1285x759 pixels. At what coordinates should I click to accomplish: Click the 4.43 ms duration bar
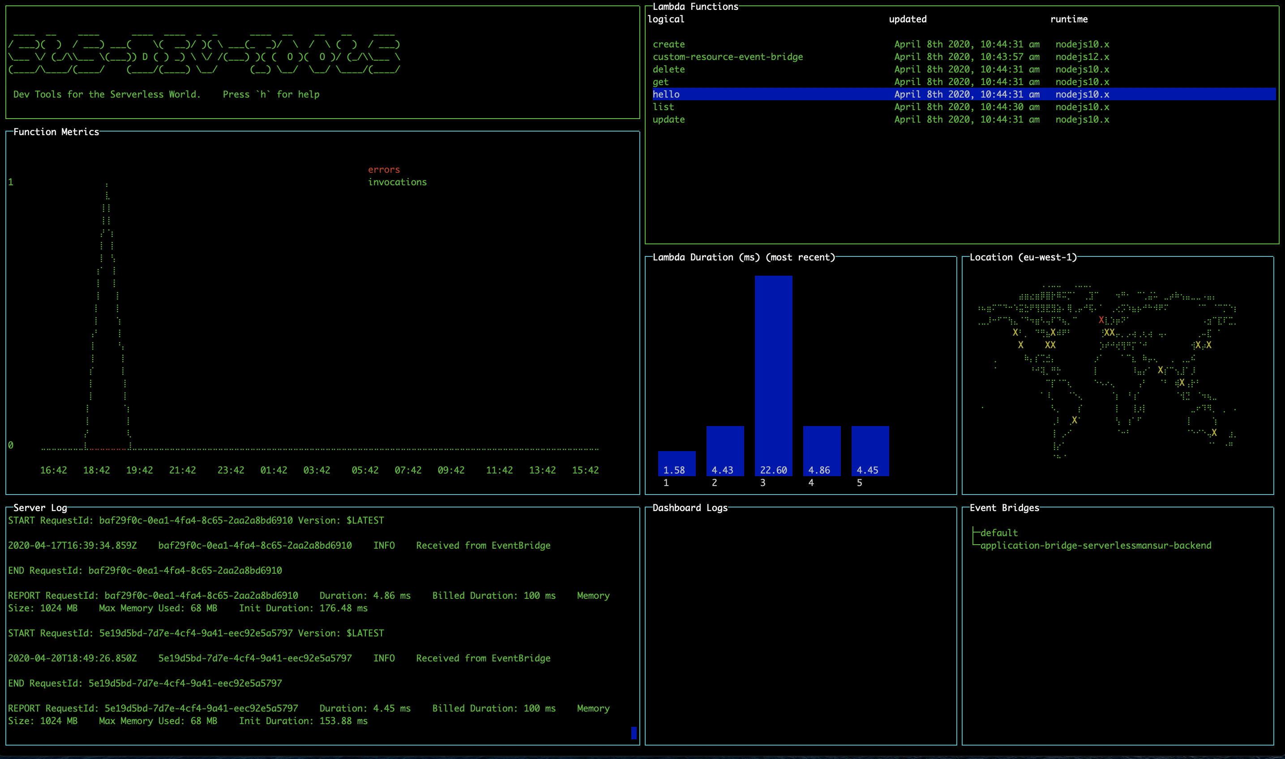tap(725, 451)
